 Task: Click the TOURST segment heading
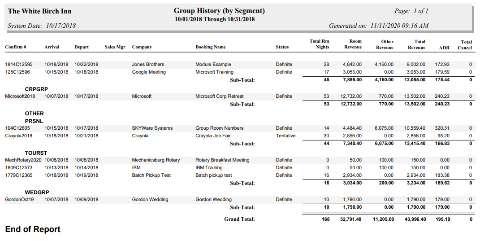(x=36, y=153)
